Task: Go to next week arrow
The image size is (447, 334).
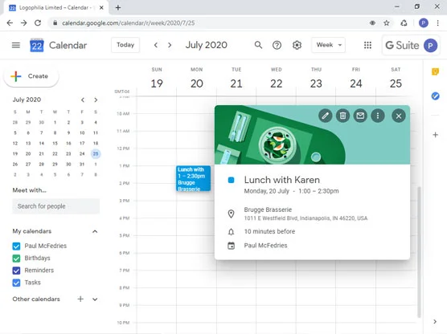Action: click(170, 45)
